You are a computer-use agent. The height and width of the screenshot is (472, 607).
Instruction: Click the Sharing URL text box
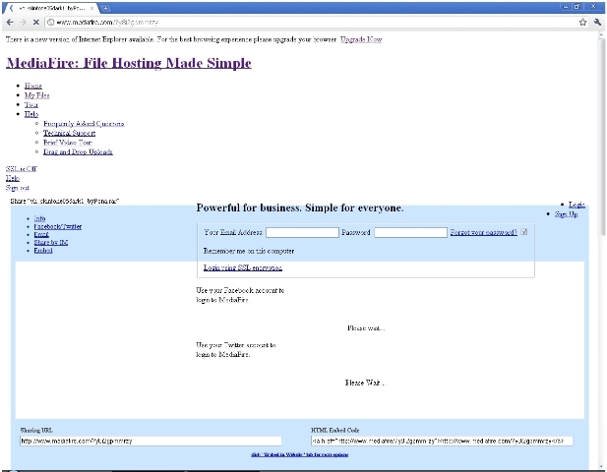[150, 442]
